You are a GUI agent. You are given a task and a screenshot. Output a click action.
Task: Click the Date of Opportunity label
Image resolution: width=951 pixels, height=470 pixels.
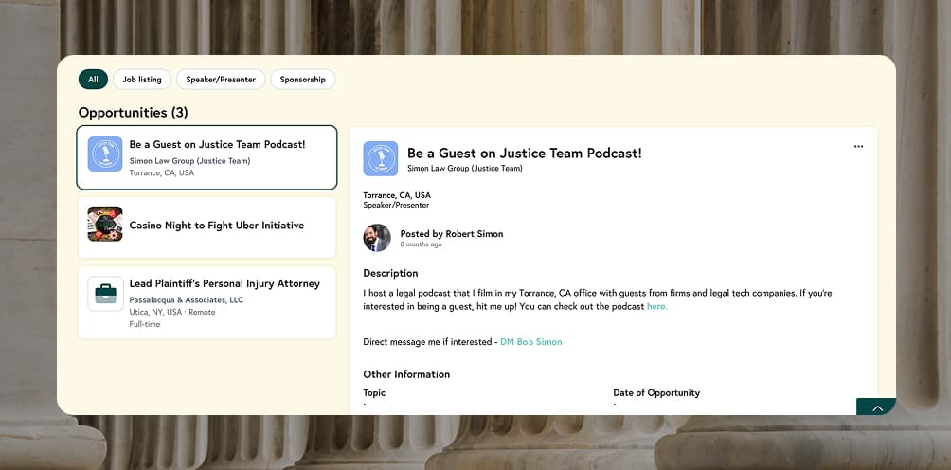(x=656, y=393)
